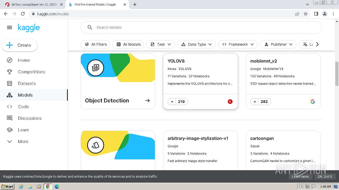This screenshot has height=190, width=339.
Task: Show more filters with the right arrow
Action: point(317,44)
